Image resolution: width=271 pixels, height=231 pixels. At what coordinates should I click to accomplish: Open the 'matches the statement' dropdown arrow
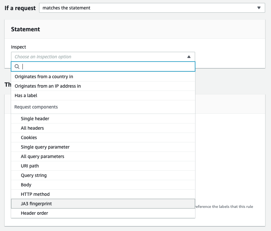(259, 8)
